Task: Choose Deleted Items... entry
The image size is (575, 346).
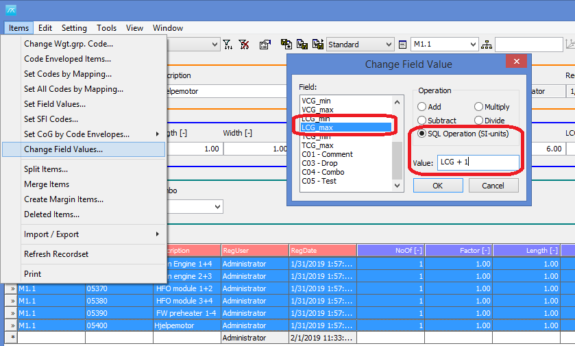Action: 84,214
